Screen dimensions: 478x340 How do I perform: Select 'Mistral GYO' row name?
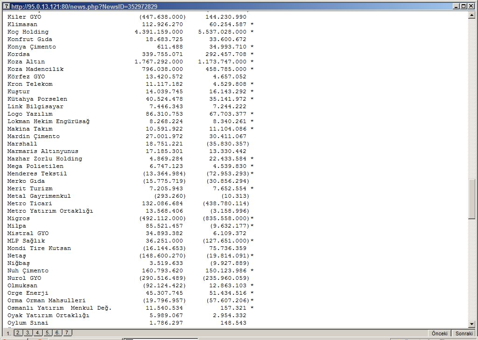(28, 233)
